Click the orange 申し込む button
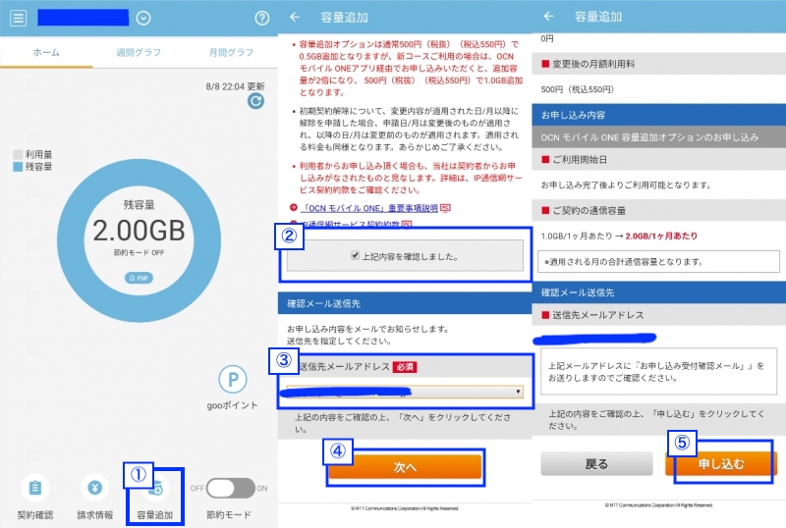 tap(721, 464)
